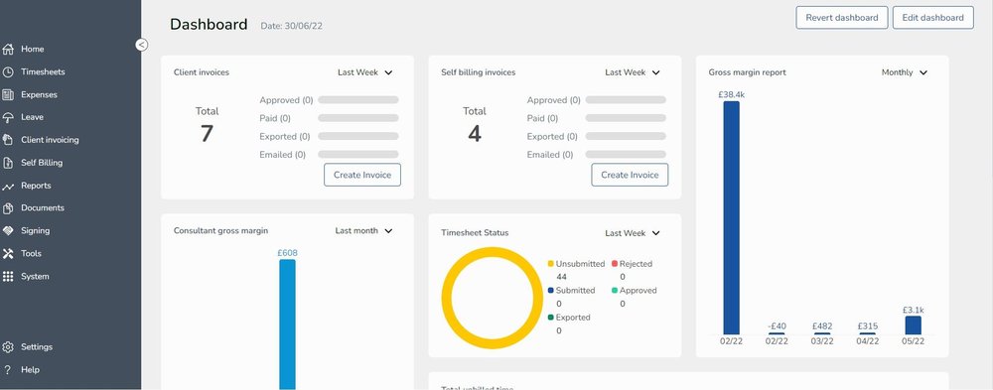Click the Dashboard page heading

(209, 25)
